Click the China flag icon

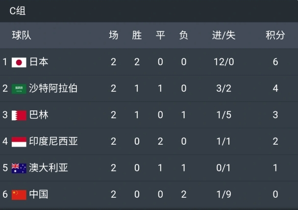19,195
